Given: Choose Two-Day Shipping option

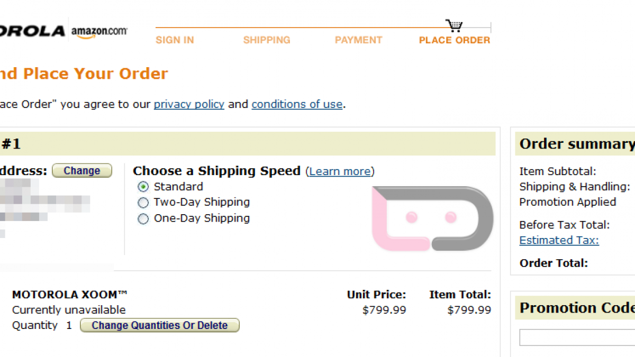Looking at the screenshot, I should (143, 203).
